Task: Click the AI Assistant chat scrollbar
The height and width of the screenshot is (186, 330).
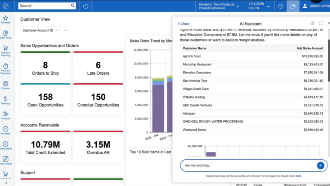Action: click(x=329, y=61)
